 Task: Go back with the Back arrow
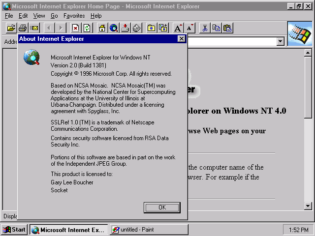[x=49, y=28]
